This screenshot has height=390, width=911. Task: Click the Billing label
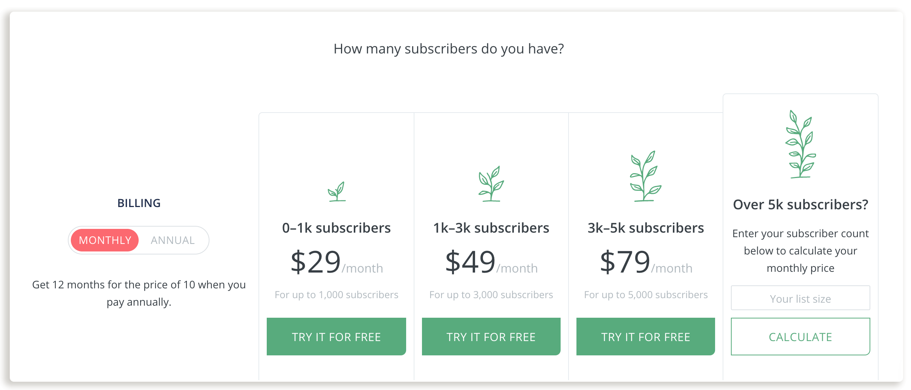click(139, 203)
